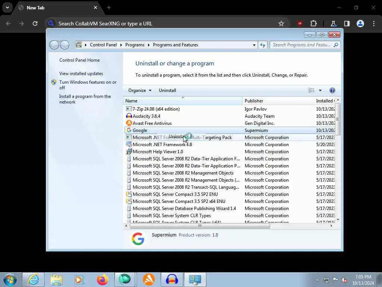Open Windows Explorer folder in taskbar
382x287 pixels.
click(x=57, y=280)
